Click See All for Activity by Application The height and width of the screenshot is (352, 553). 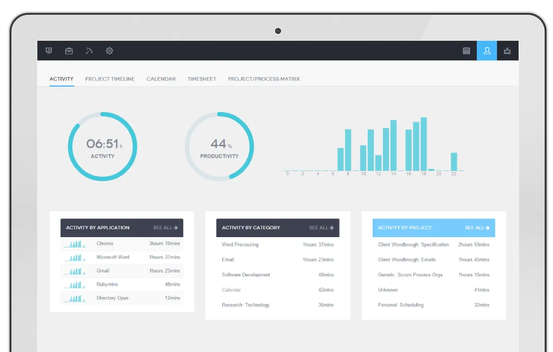click(166, 227)
